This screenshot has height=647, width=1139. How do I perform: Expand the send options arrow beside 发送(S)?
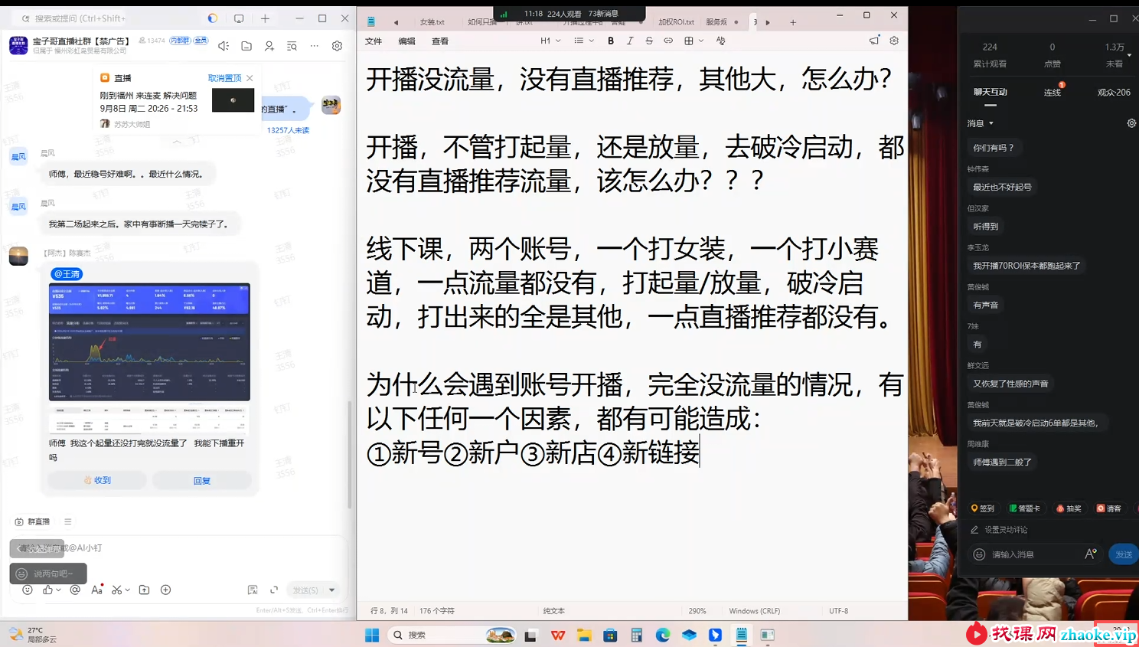tap(331, 590)
